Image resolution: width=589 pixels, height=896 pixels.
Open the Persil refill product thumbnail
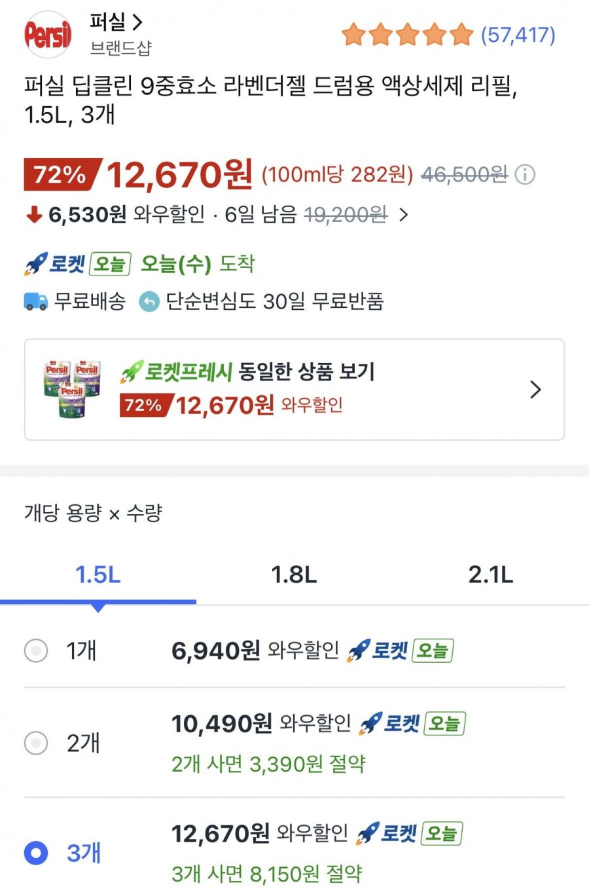click(72, 389)
